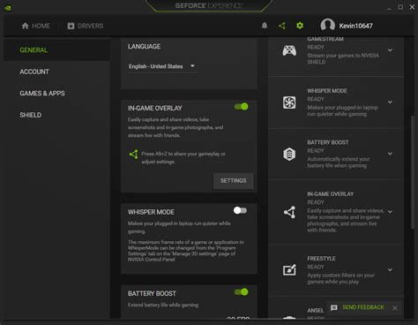Expand the Freestyle feature chevron
Screen dimensions: 418x325
click(390, 269)
